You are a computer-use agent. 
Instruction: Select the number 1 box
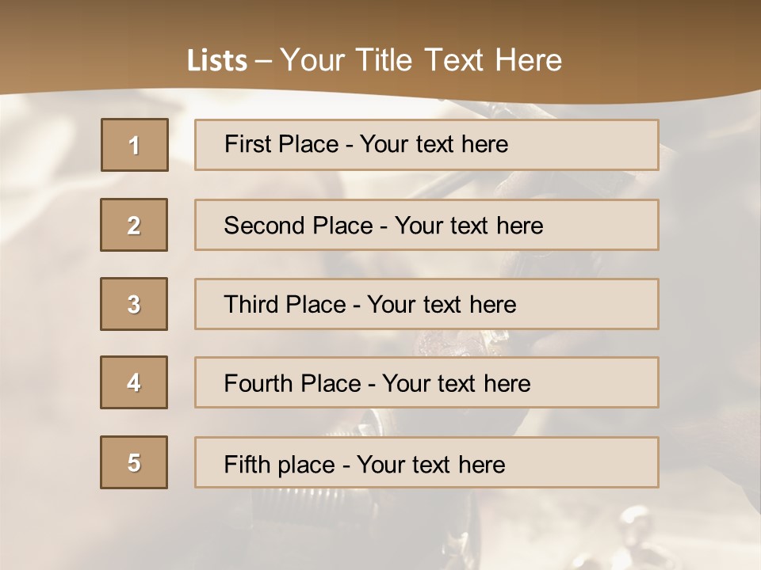point(134,145)
